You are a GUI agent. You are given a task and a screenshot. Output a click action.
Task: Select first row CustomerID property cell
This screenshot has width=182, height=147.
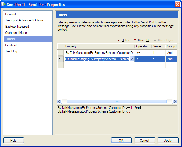click(99, 53)
